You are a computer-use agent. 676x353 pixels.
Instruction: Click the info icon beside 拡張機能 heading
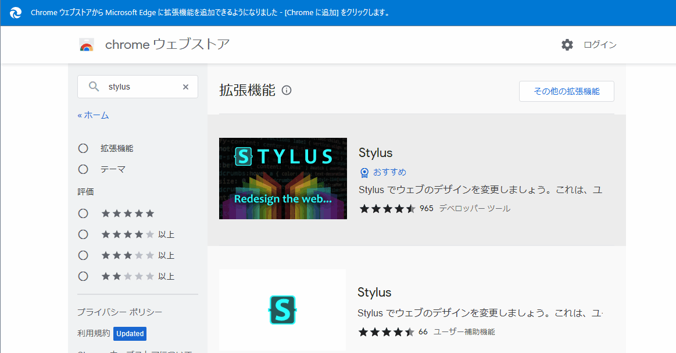(286, 90)
